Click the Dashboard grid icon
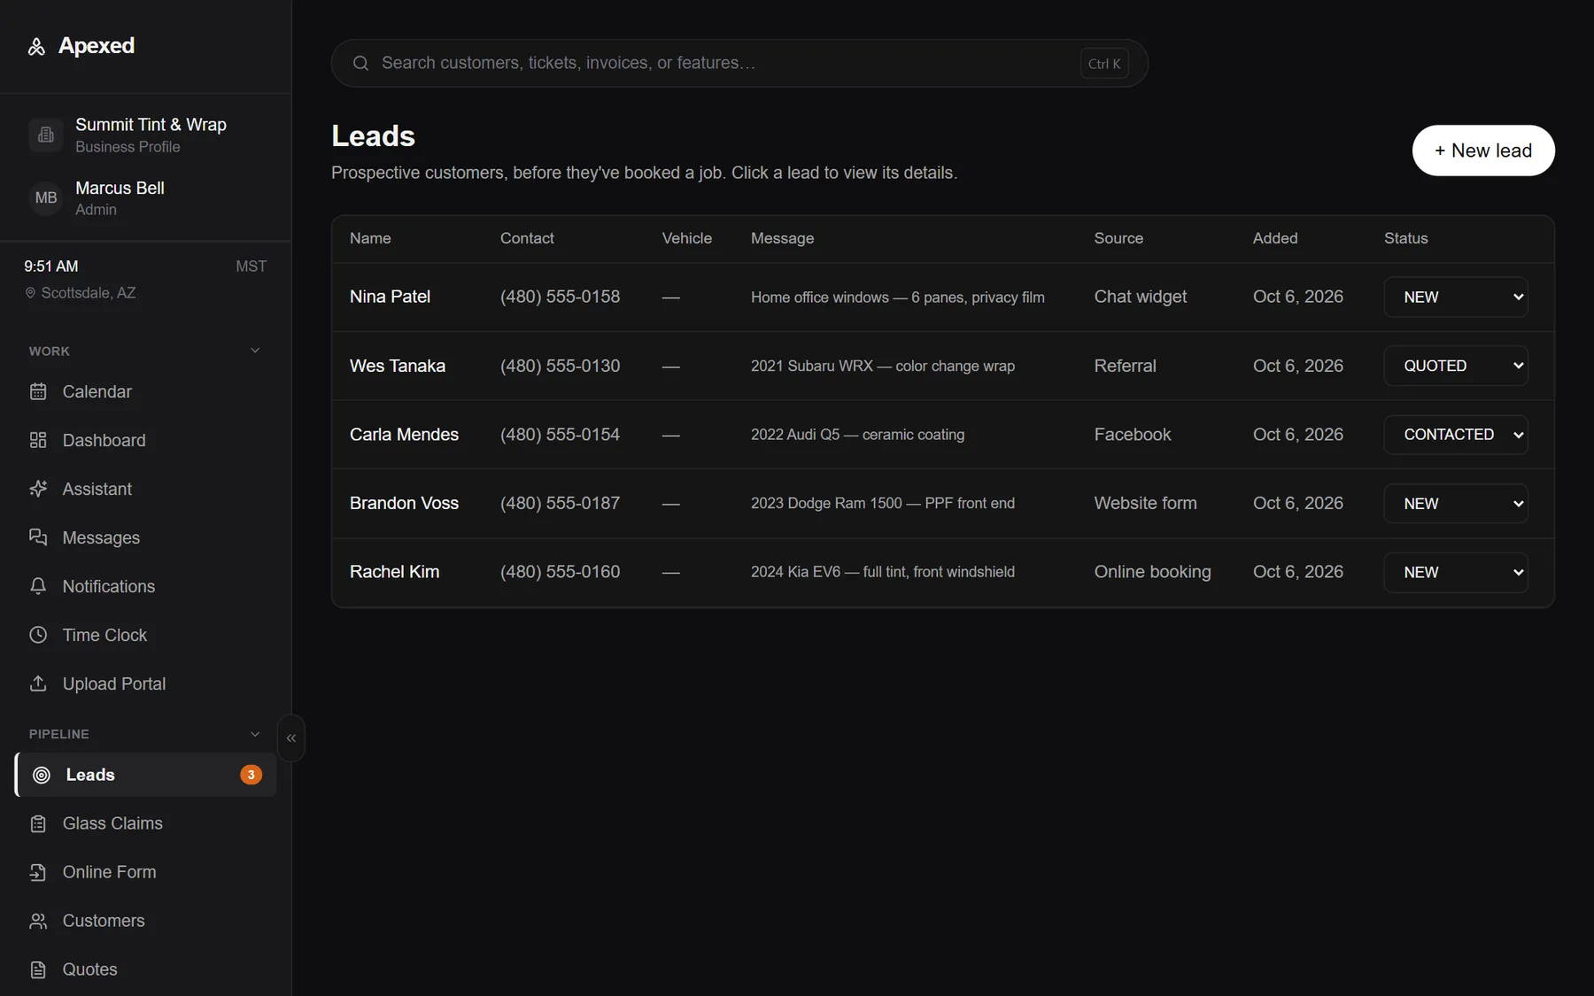 click(x=38, y=440)
